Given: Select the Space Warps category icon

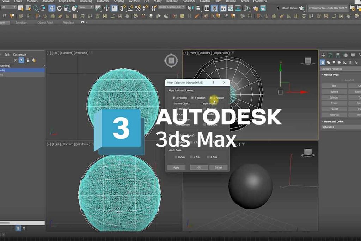Looking at the screenshot, I should [x=350, y=63].
